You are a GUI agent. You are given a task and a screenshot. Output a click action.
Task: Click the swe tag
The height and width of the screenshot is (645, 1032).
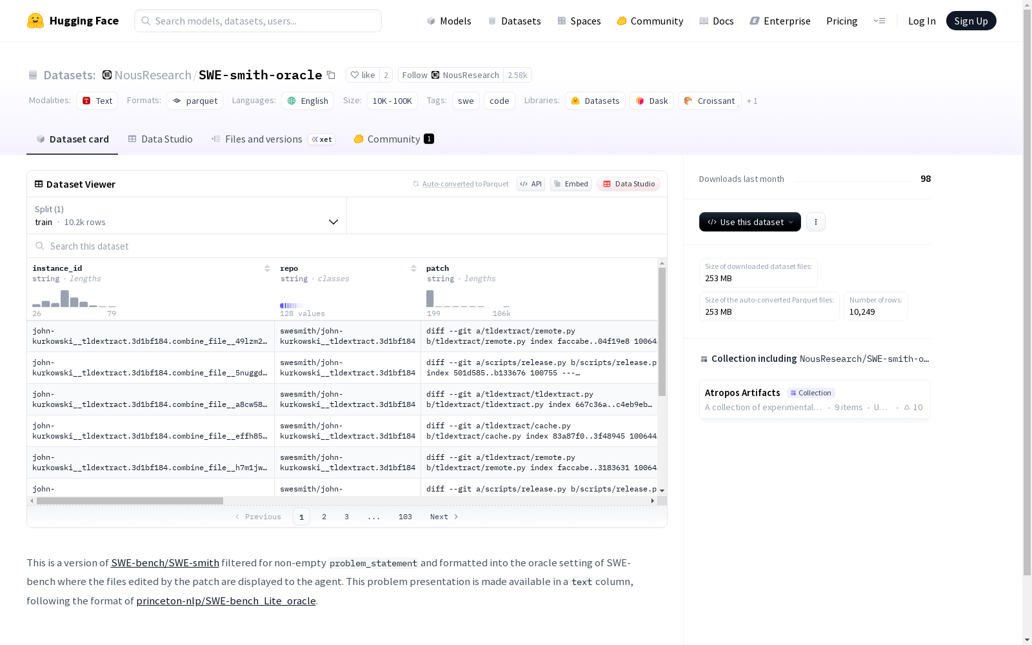coord(466,101)
